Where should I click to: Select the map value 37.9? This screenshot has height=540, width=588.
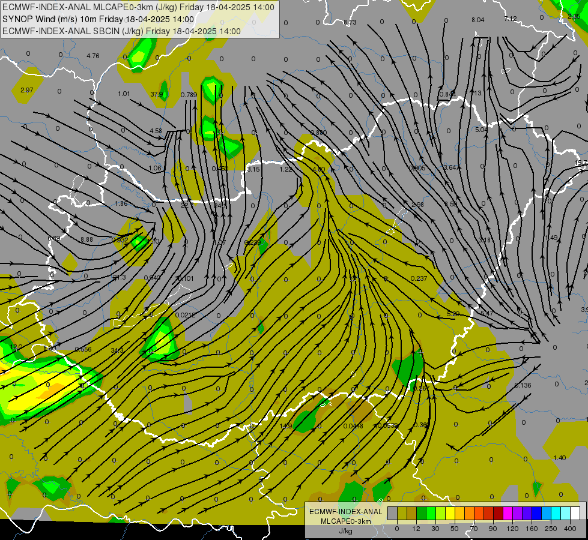pos(156,94)
